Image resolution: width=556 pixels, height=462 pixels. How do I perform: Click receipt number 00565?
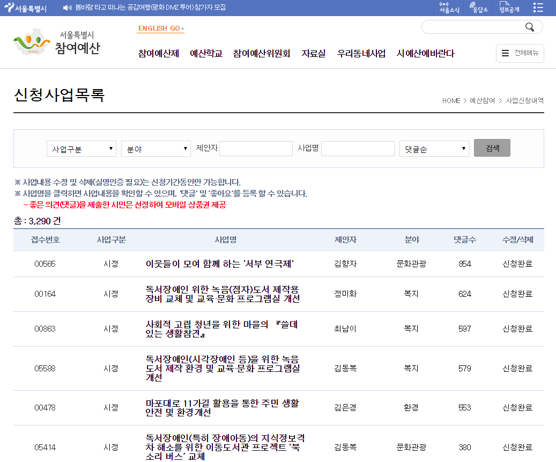45,263
